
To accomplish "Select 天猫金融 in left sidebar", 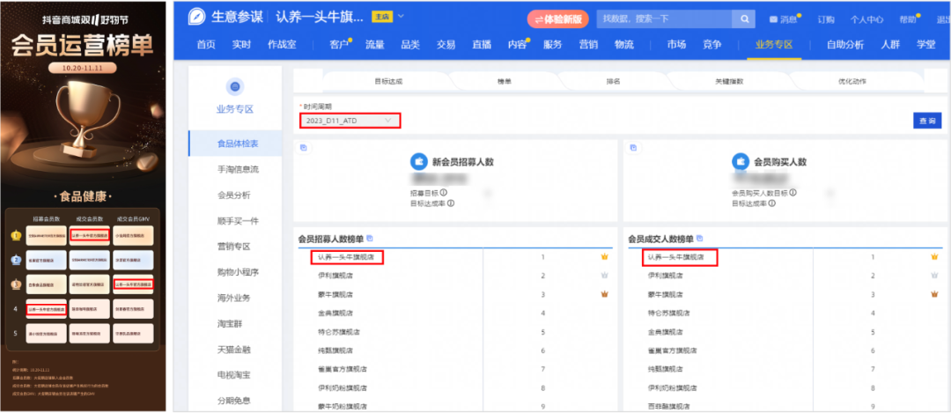I will (234, 350).
